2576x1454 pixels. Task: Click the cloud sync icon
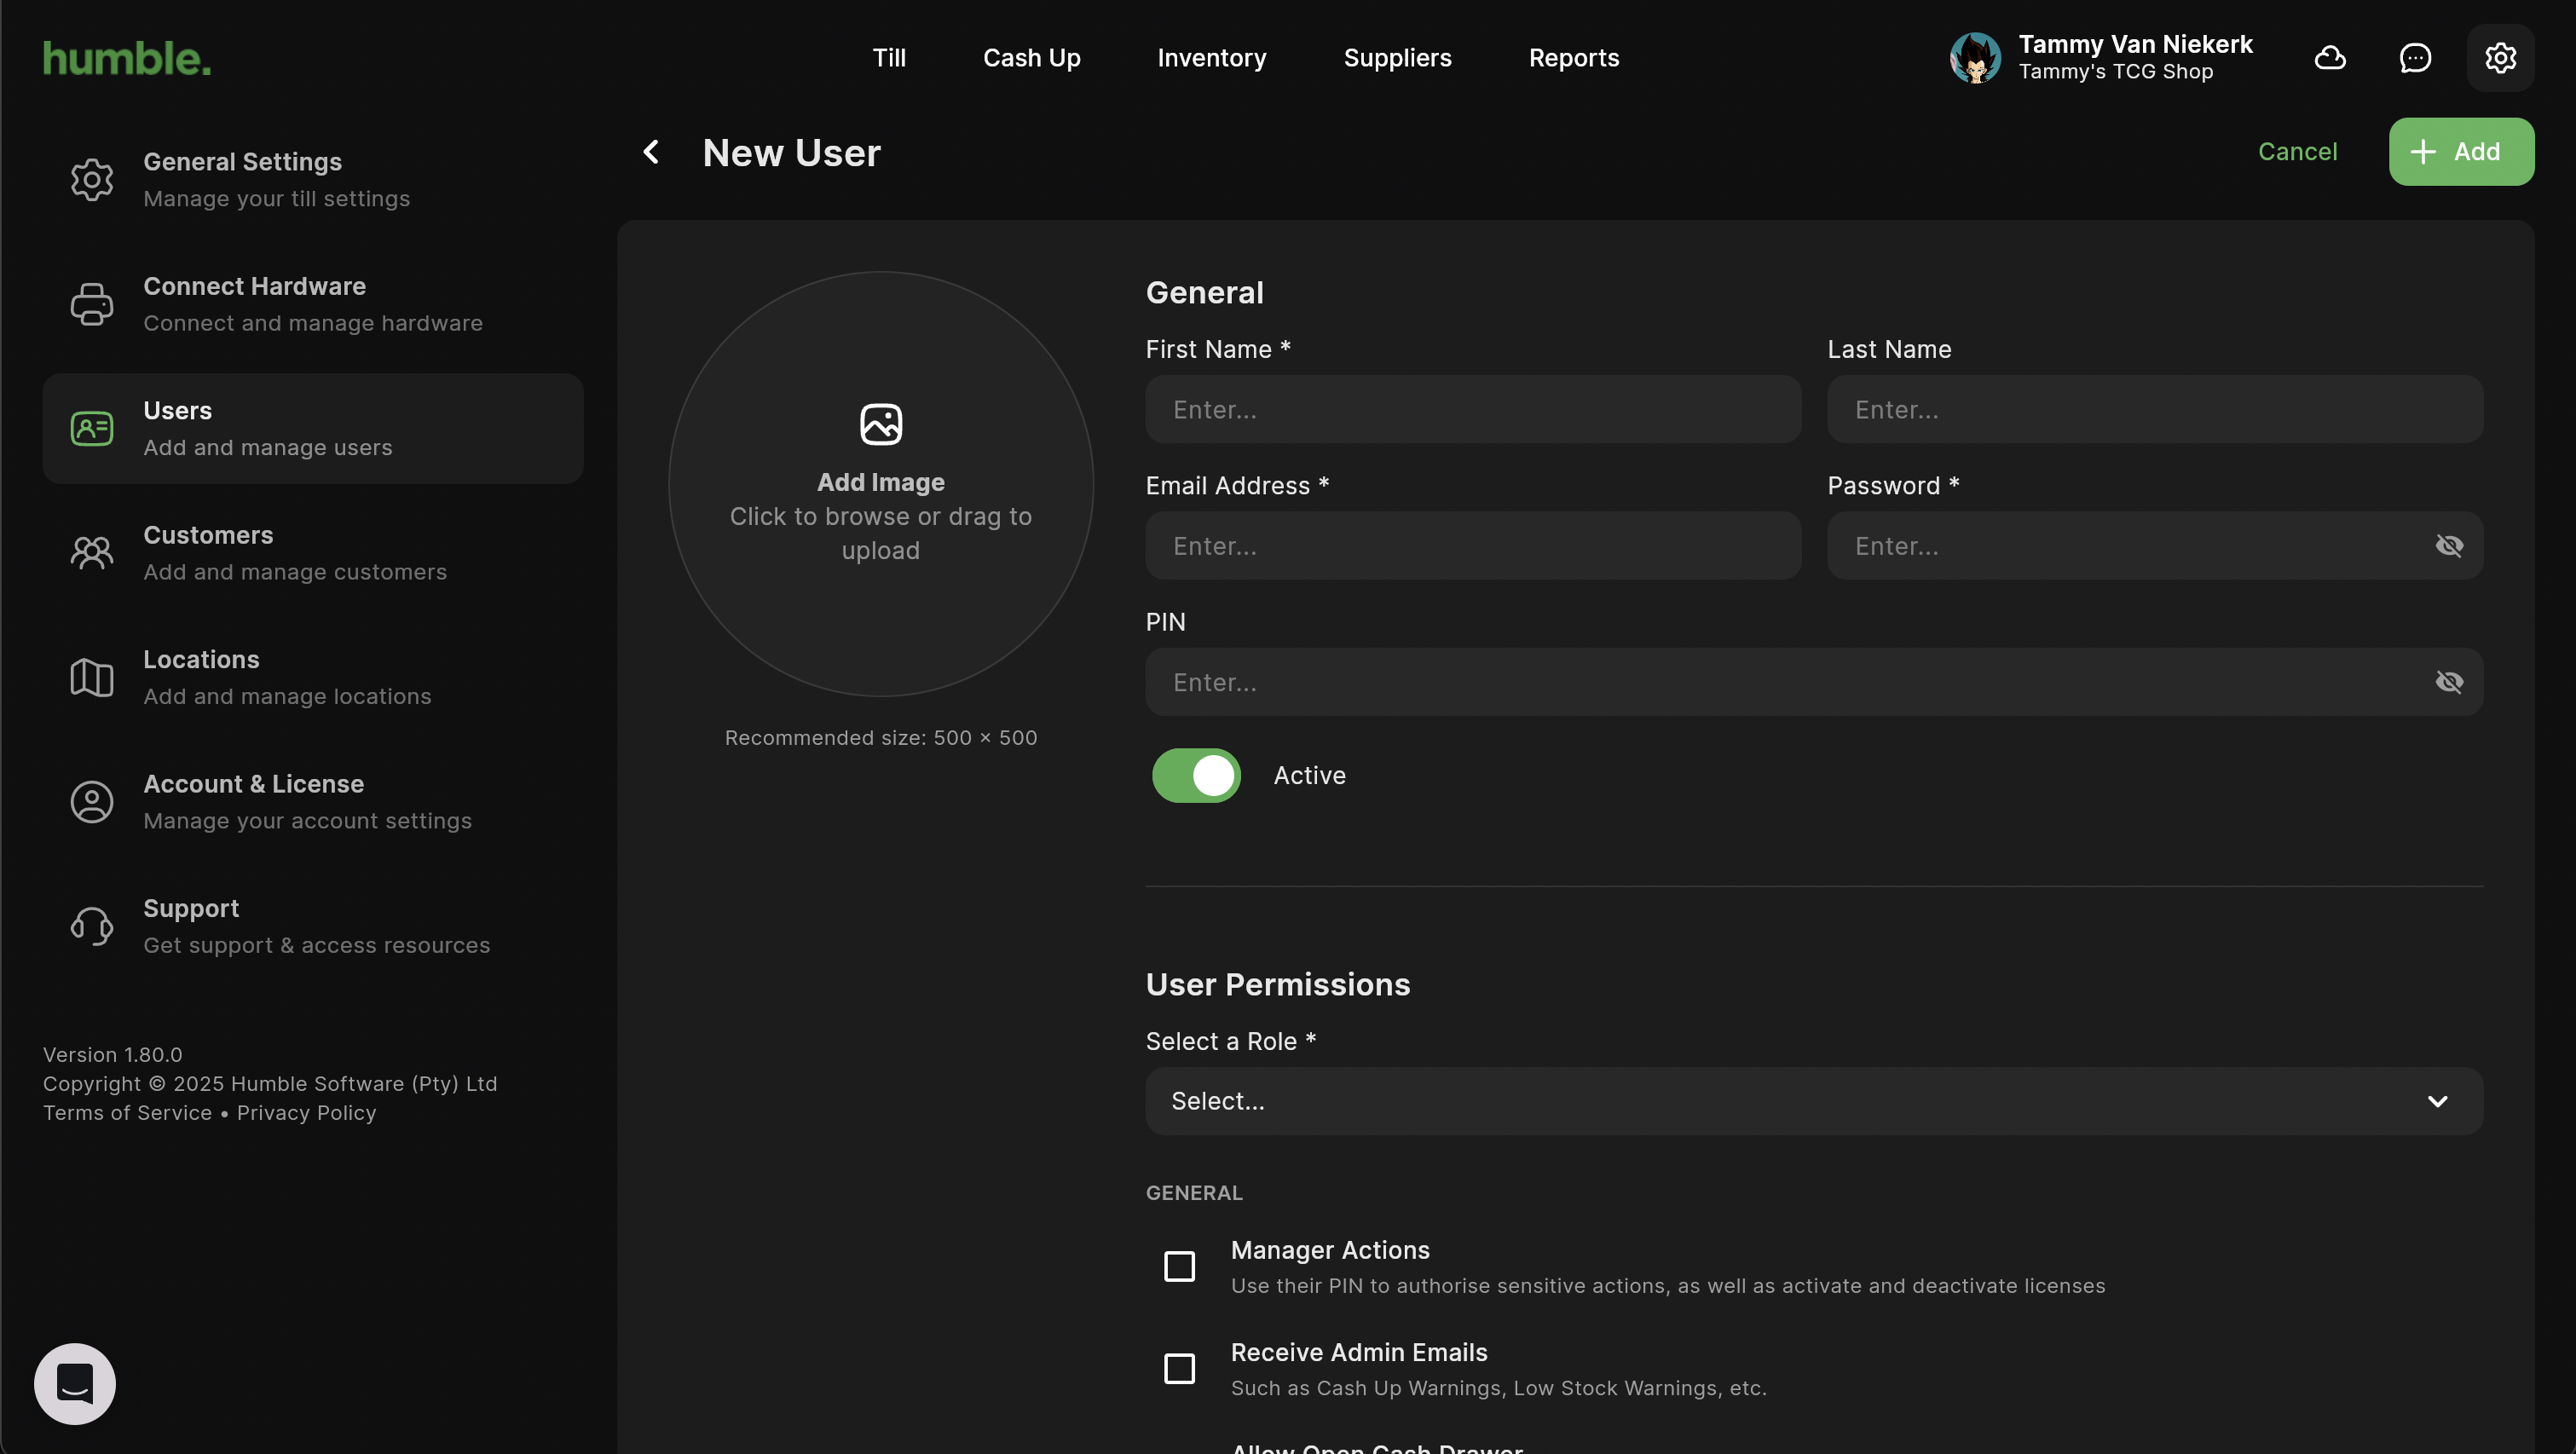2330,58
